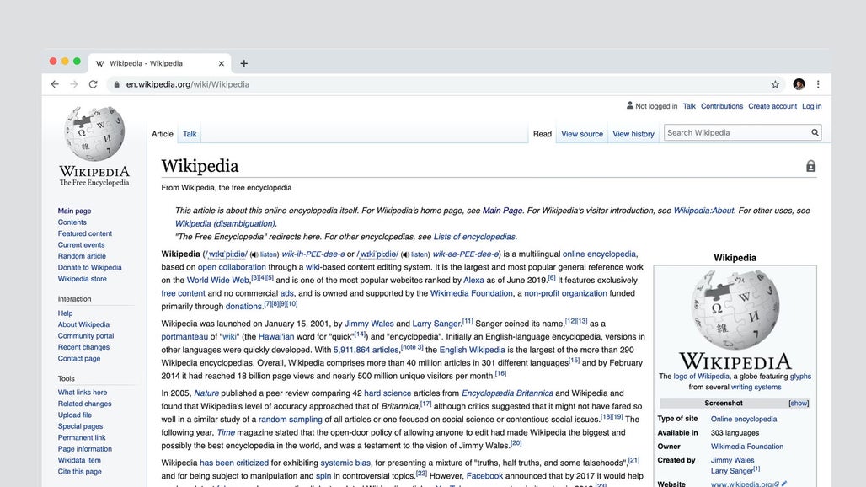866x487 pixels.
Task: Follow the Wikimedia Foundation link in infobox
Action: (x=746, y=447)
